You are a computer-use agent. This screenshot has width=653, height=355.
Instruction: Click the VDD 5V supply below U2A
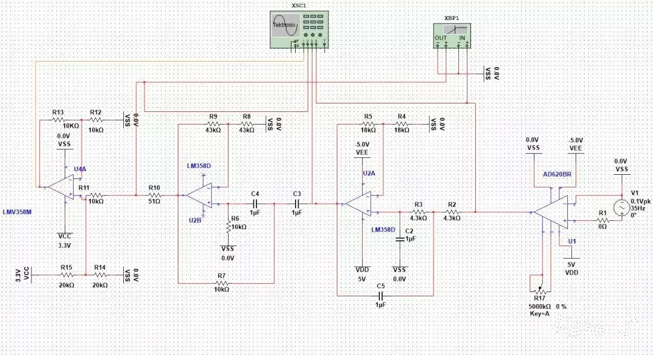pyautogui.click(x=362, y=274)
